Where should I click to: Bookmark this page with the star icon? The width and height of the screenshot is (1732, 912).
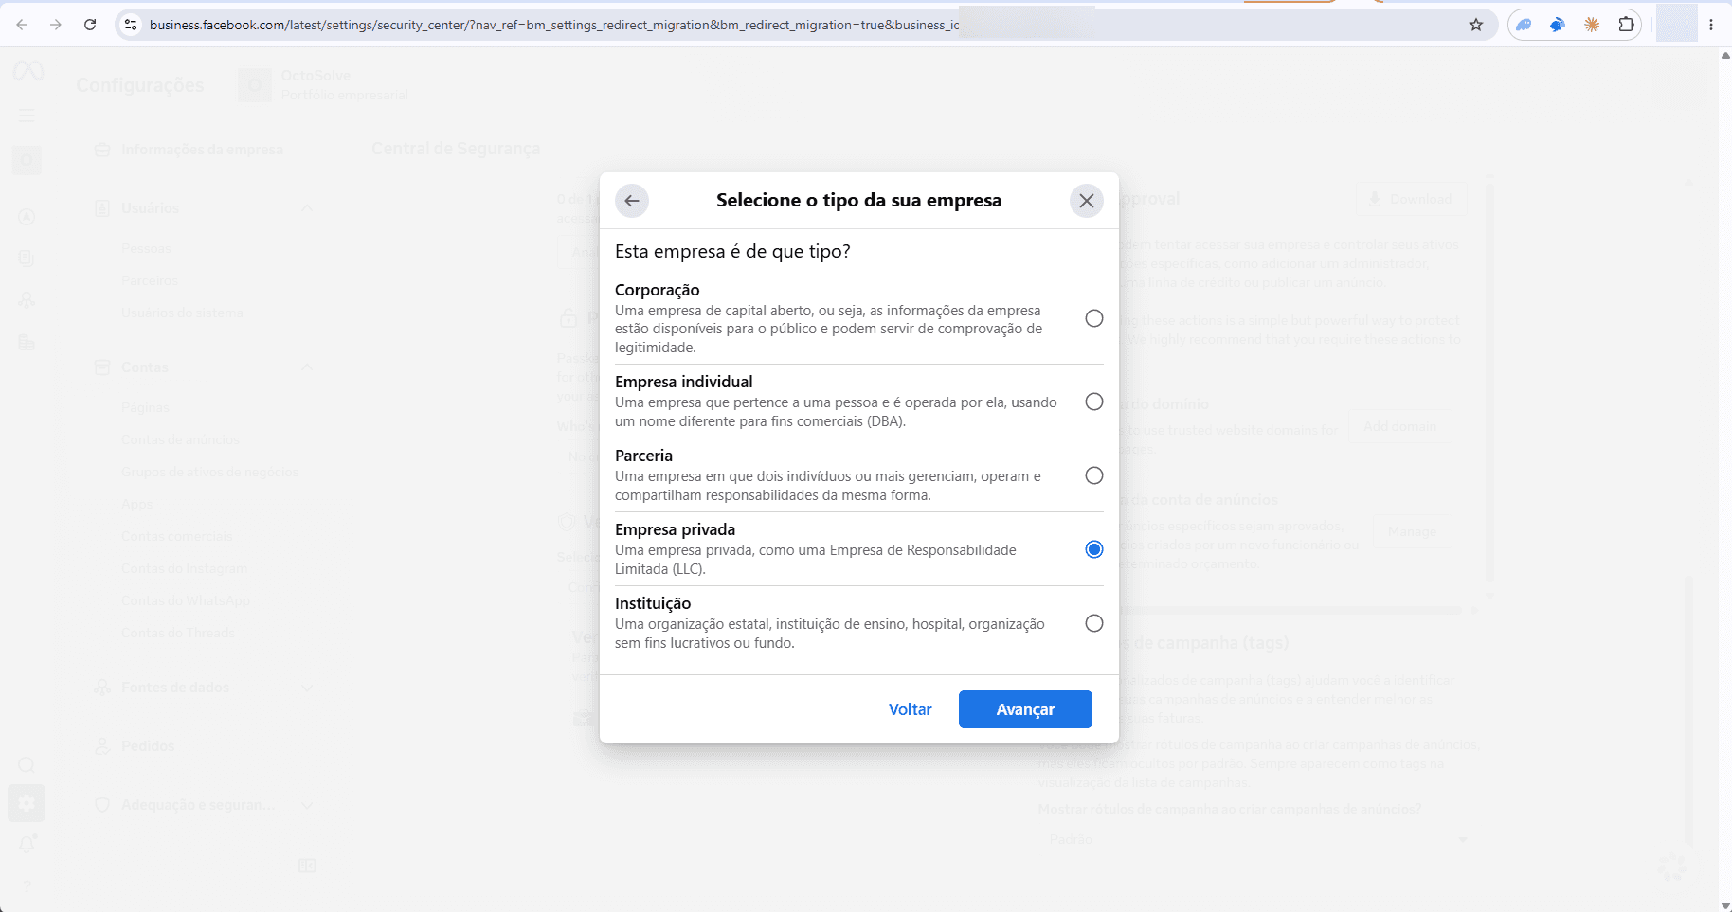coord(1476,25)
